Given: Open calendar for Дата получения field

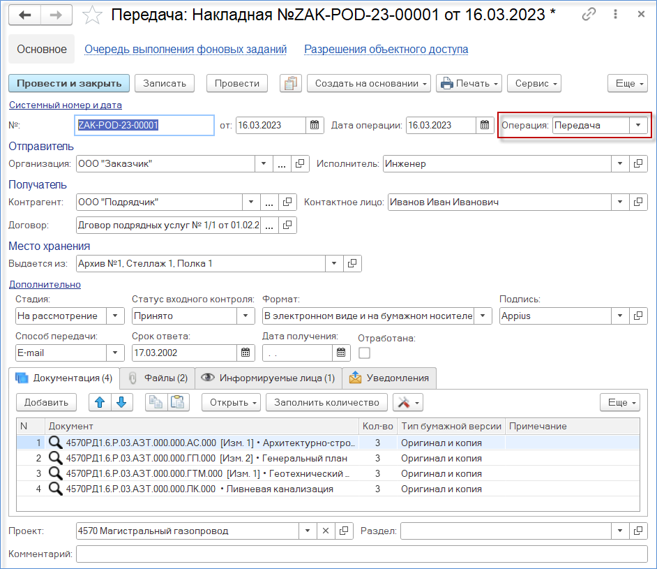Looking at the screenshot, I should click(x=341, y=353).
